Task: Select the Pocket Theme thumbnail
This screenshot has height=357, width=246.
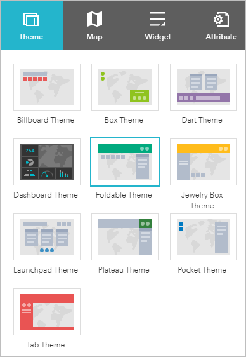Action: tap(204, 237)
